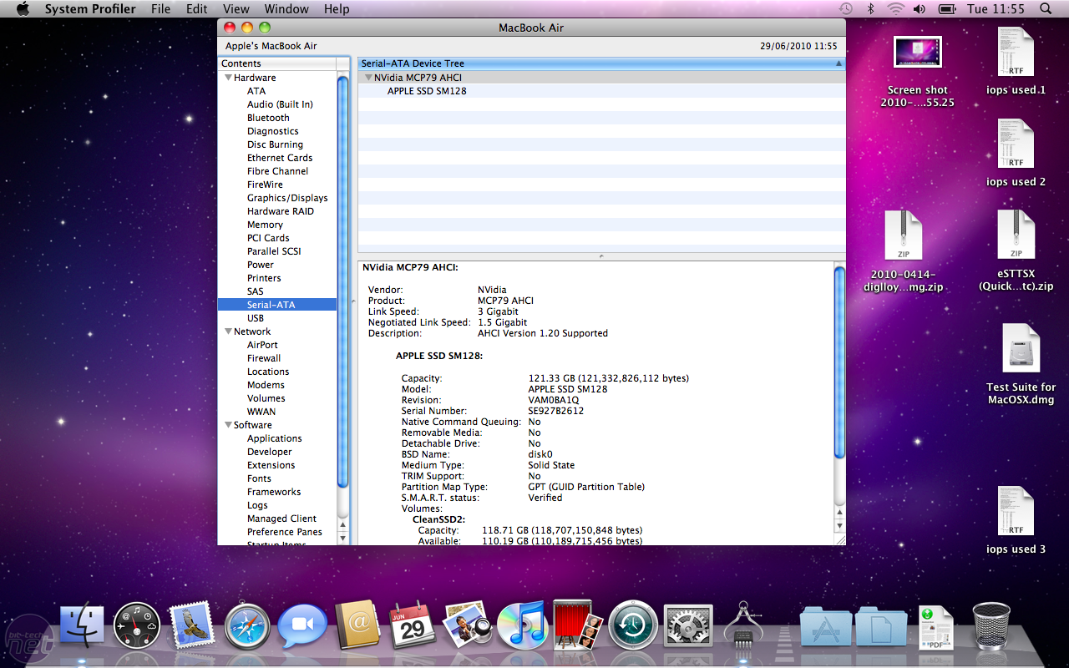Select Test Suite for MacOSX.dmg file
Image resolution: width=1069 pixels, height=668 pixels.
click(x=1021, y=364)
